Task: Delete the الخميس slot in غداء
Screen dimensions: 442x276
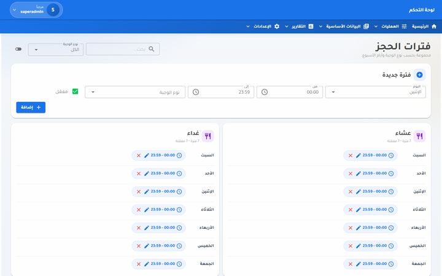Action: coord(139,246)
